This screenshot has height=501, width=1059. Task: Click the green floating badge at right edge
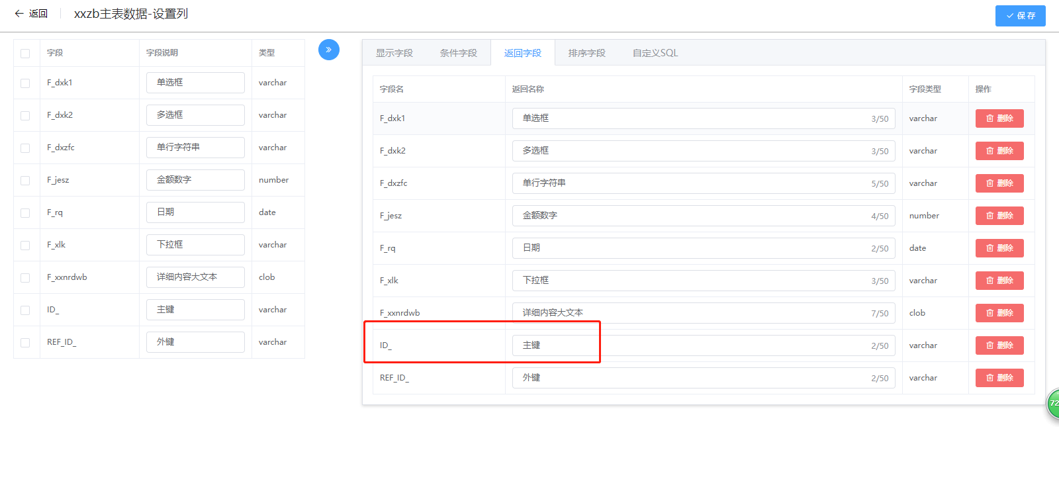coord(1053,403)
